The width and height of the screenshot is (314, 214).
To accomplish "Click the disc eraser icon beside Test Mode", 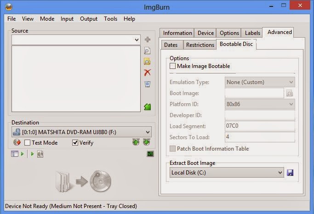I will click(x=17, y=142).
